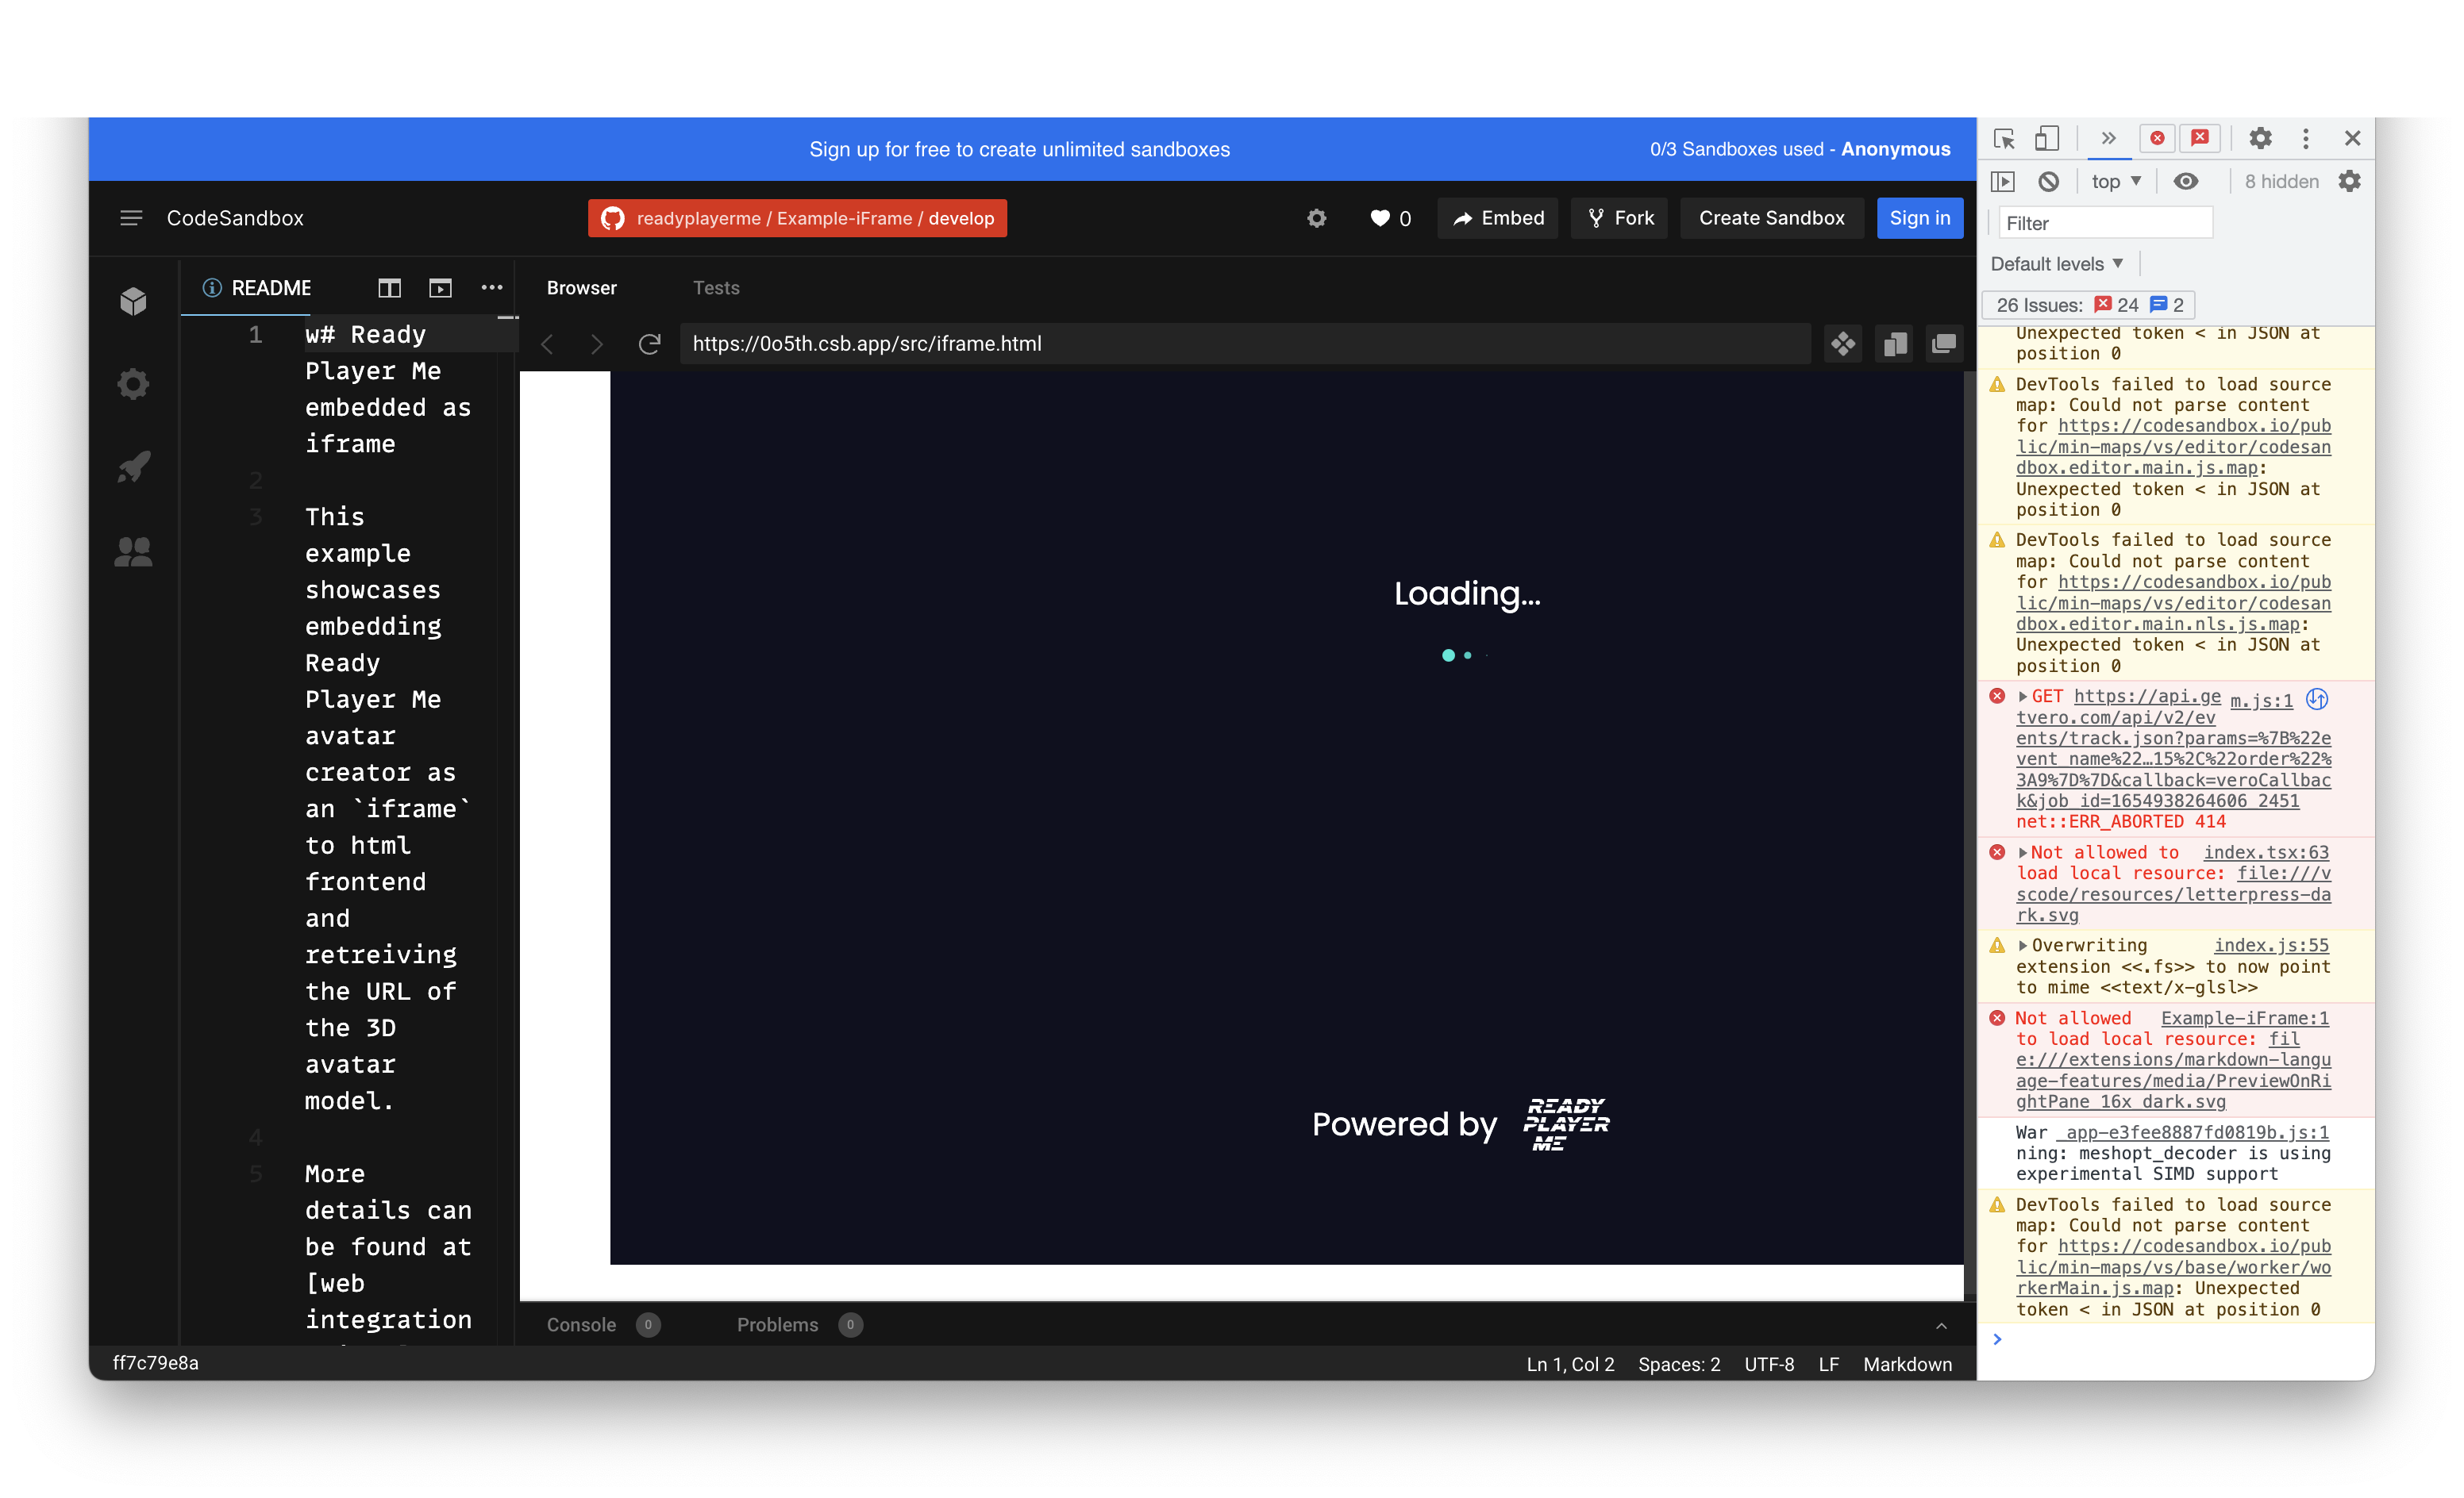The height and width of the screenshot is (1498, 2464).
Task: Like the sandbox with heart icon
Action: (x=1380, y=218)
